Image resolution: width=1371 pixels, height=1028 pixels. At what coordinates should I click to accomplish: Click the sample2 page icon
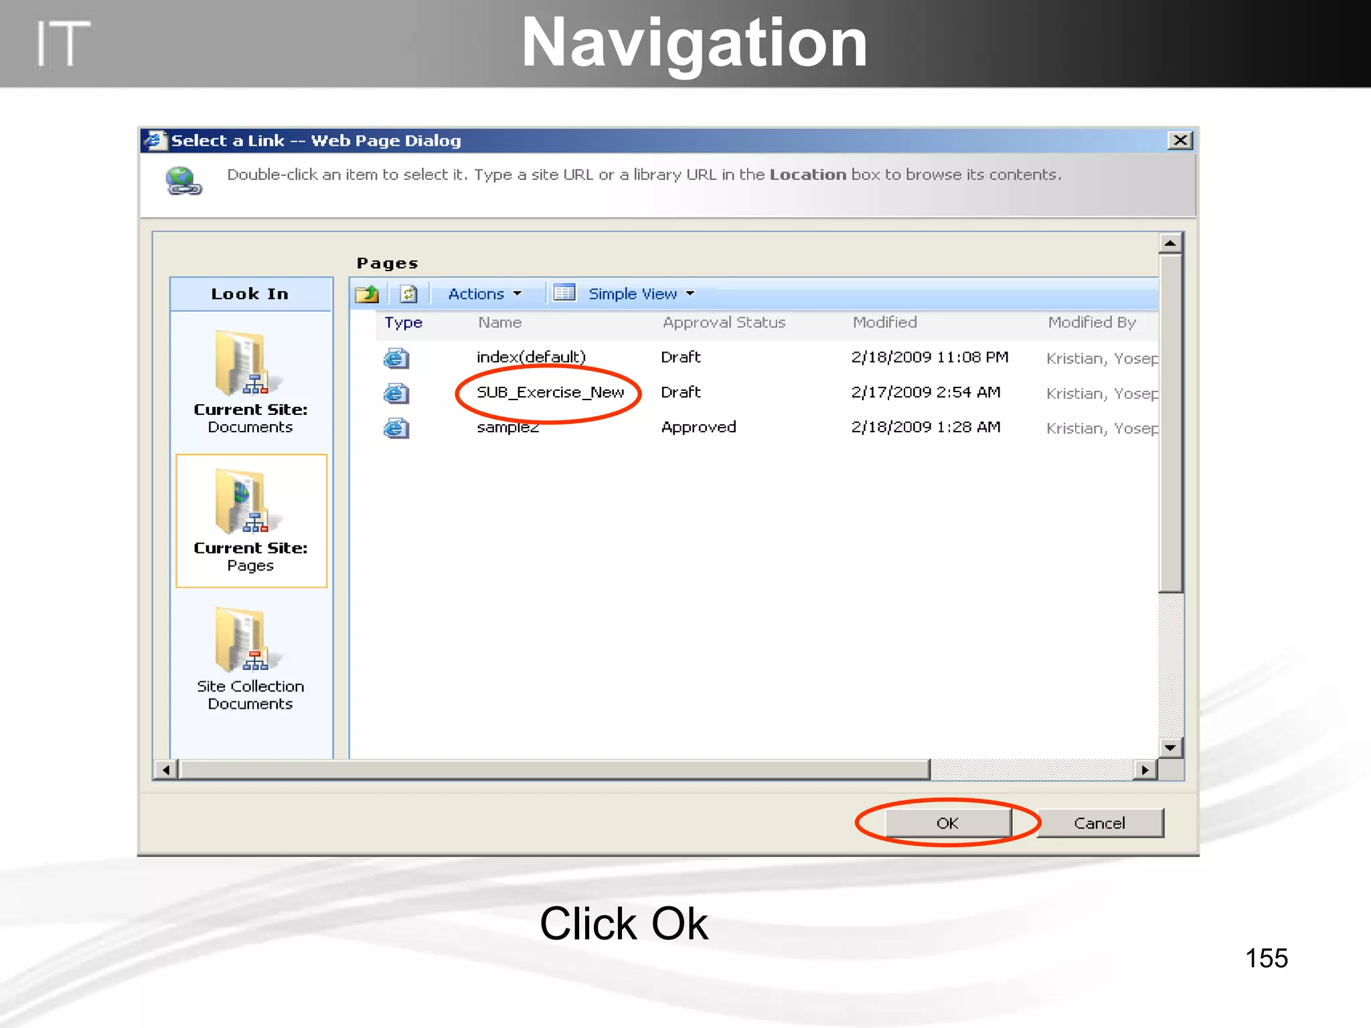tap(396, 428)
